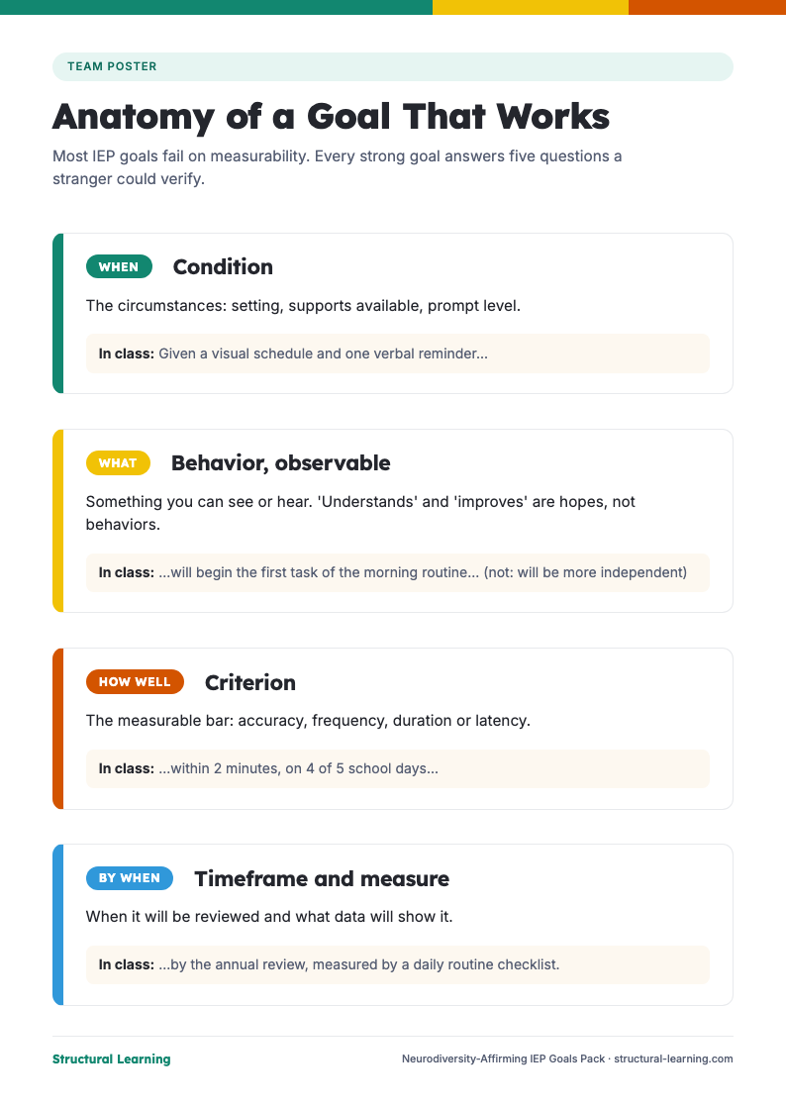Select the Criterion heading
Viewport: 786px width, 1108px height.
(x=250, y=682)
